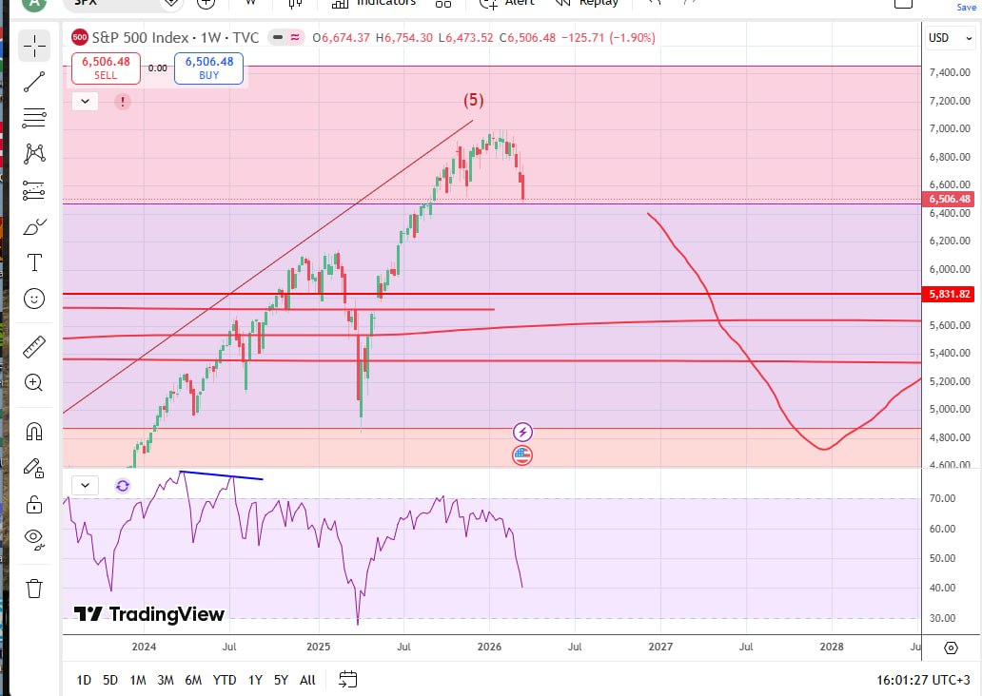Viewport: 982px width, 696px height.
Task: Click the trash remove drawings icon
Action: point(34,589)
